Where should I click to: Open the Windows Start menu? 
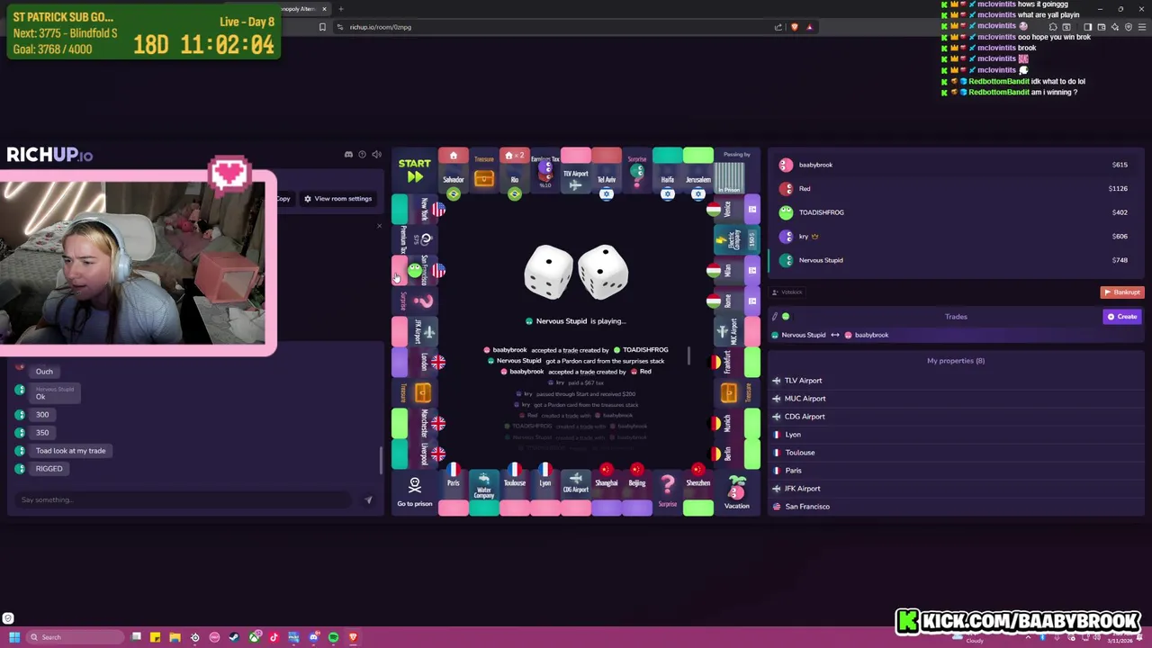coord(14,637)
